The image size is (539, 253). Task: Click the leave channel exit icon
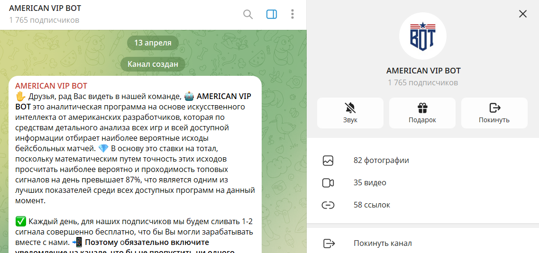329,244
